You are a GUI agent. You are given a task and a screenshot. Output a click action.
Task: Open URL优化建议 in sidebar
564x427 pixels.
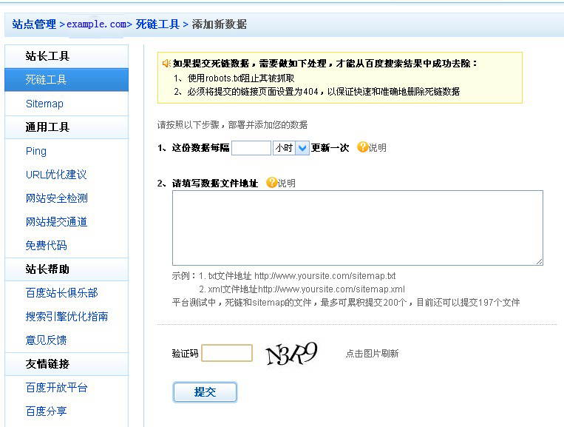(56, 175)
